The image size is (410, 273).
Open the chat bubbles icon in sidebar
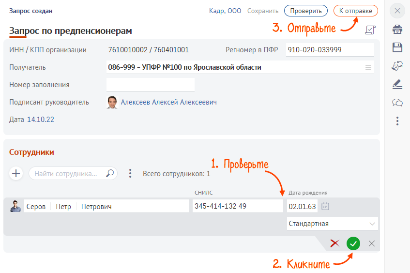point(397,102)
